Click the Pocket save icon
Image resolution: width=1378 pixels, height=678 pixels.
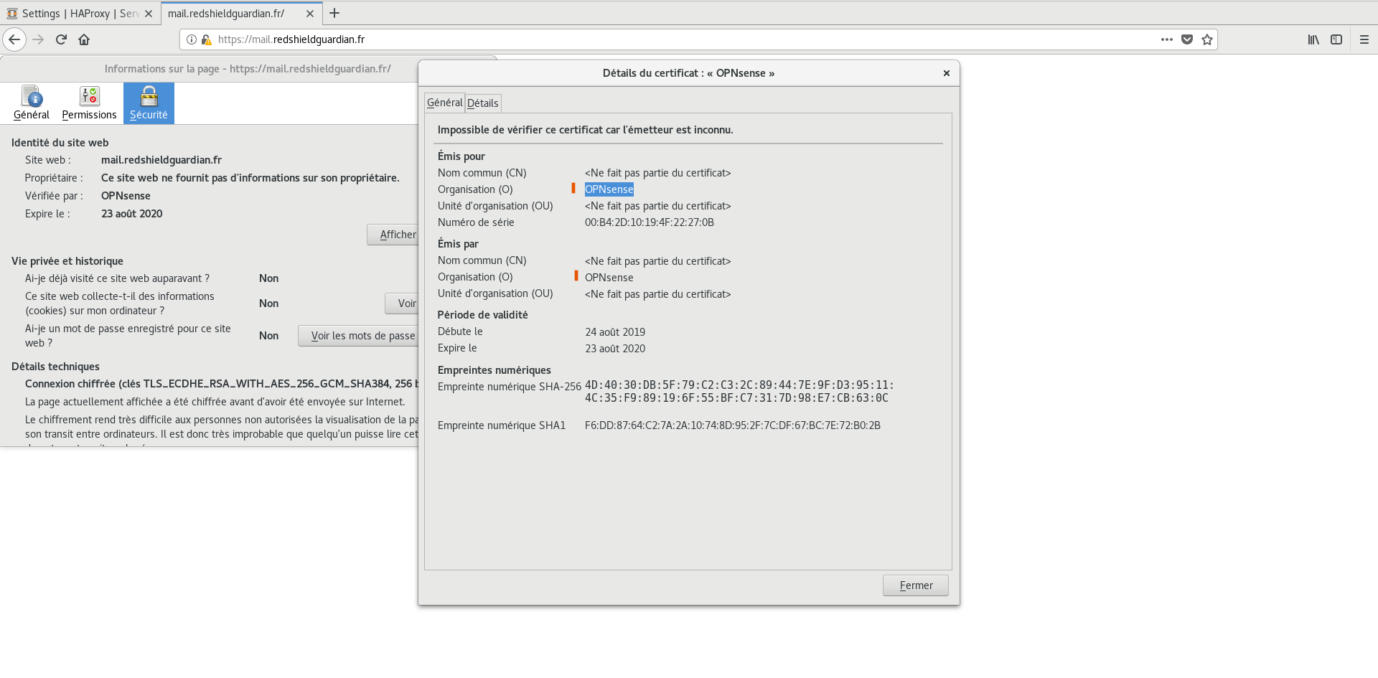[1187, 39]
